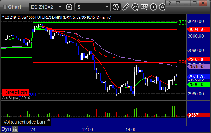Image resolution: width=211 pixels, height=133 pixels.
Task: Open the time template clock icon
Action: [116, 7]
